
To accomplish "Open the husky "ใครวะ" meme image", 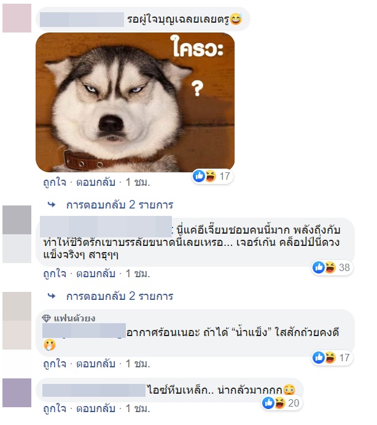I will [135, 102].
